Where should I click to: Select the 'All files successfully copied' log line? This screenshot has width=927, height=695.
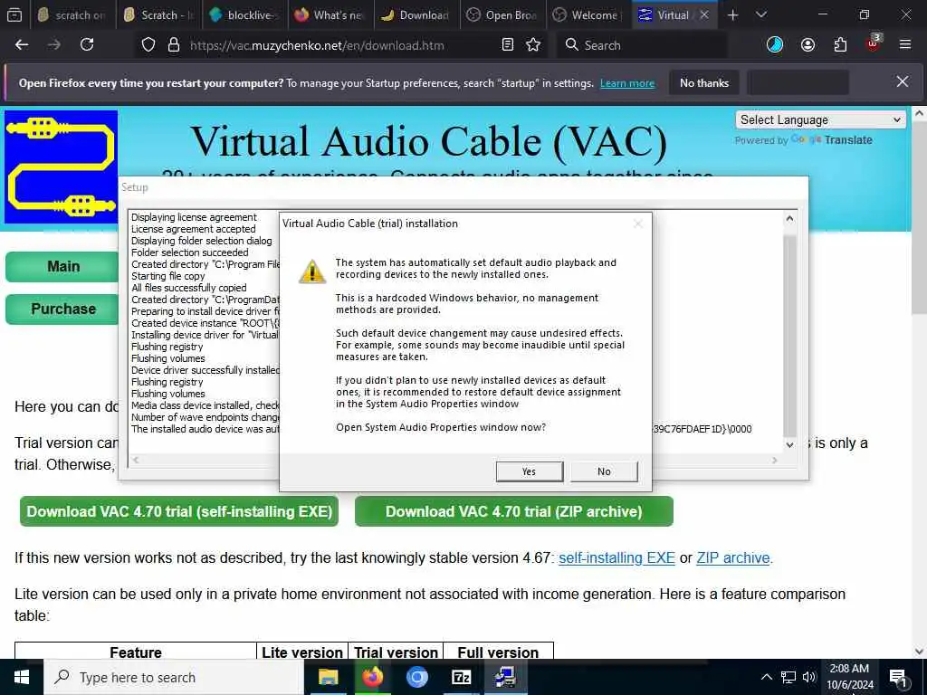point(188,288)
